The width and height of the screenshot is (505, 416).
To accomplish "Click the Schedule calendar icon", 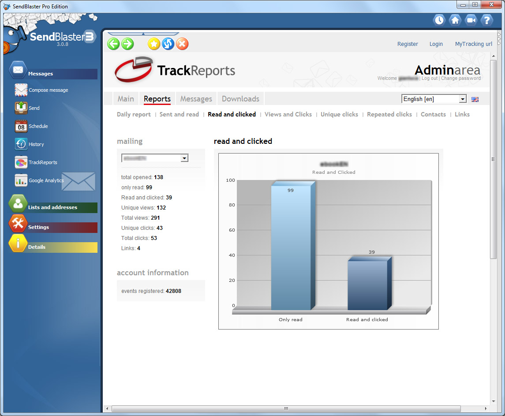I will click(x=21, y=126).
